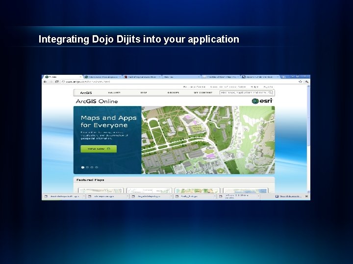Switch to the second browser tab
This screenshot has width=353, height=264.
[x=102, y=77]
